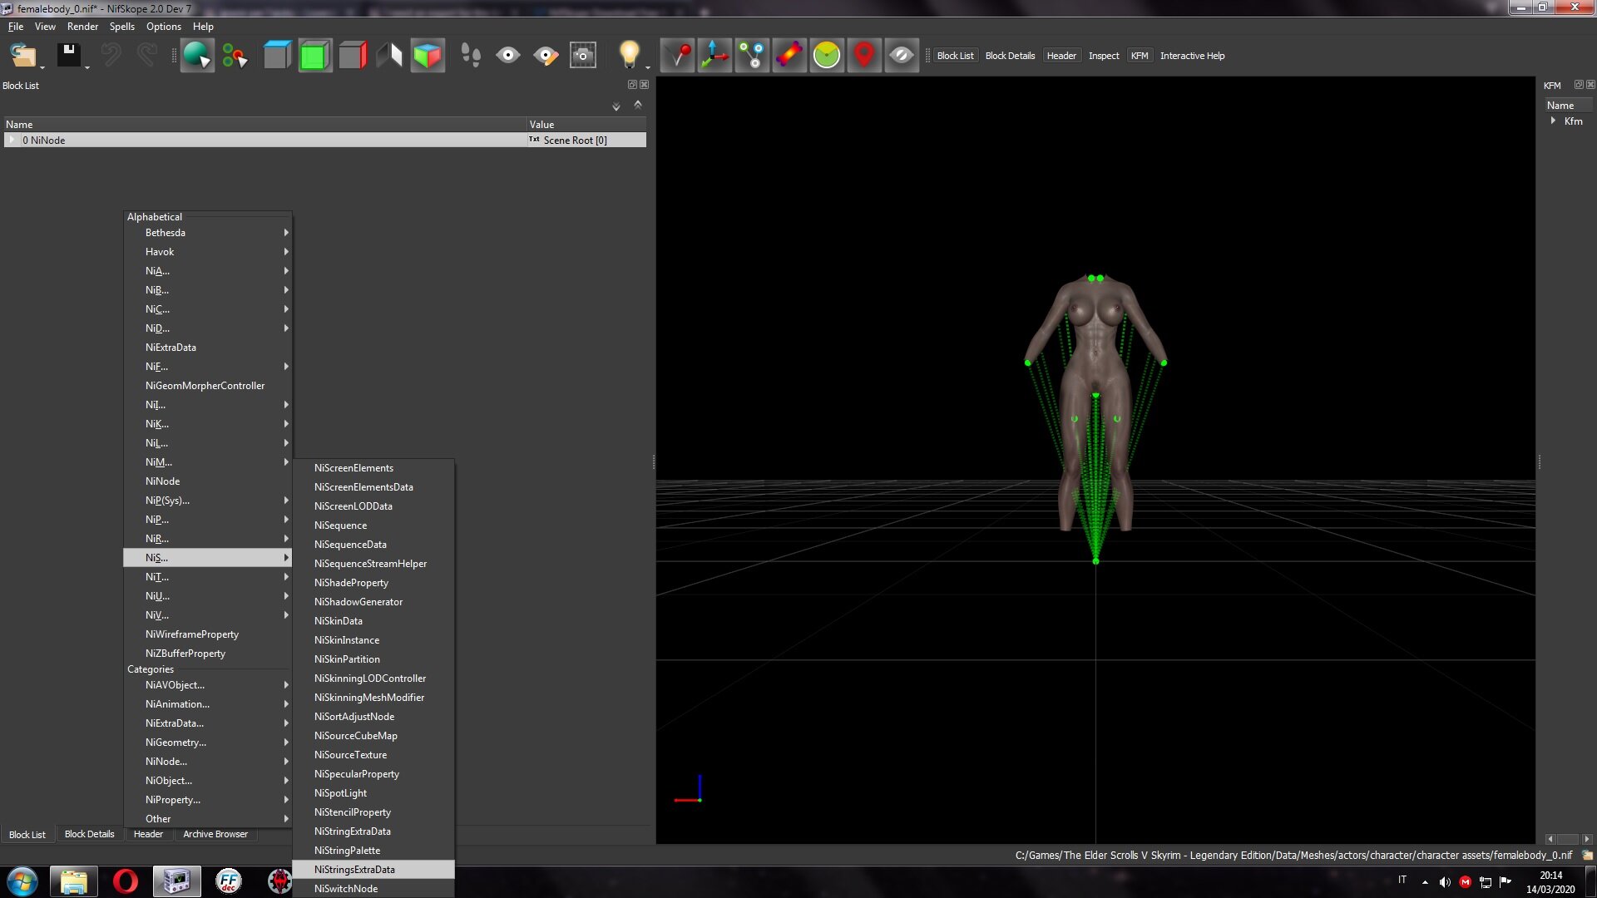Select NiStringsExtraData from the submenu
This screenshot has width=1597, height=898.
click(373, 870)
